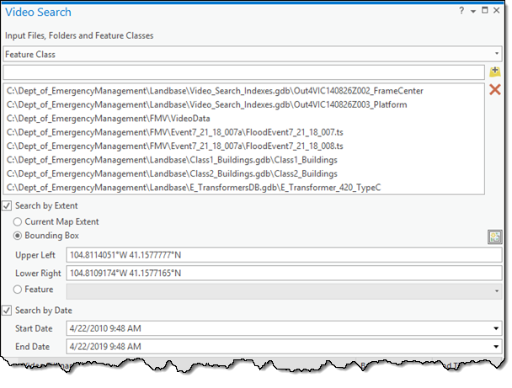The image size is (512, 388).
Task: Close the Video Search pane
Action: click(x=497, y=12)
